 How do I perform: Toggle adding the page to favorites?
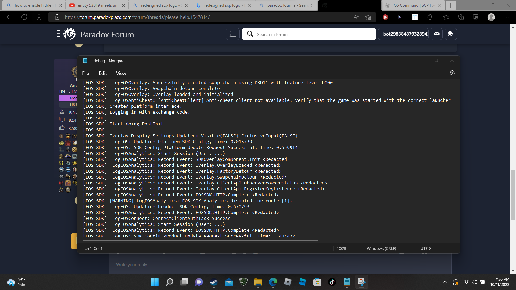tap(368, 17)
